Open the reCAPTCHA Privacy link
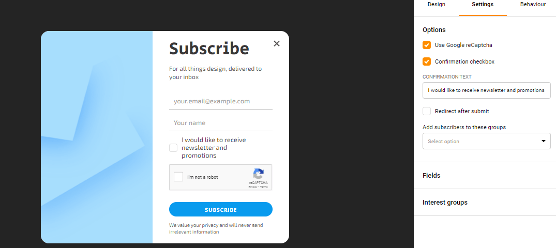The image size is (556, 248). point(253,187)
